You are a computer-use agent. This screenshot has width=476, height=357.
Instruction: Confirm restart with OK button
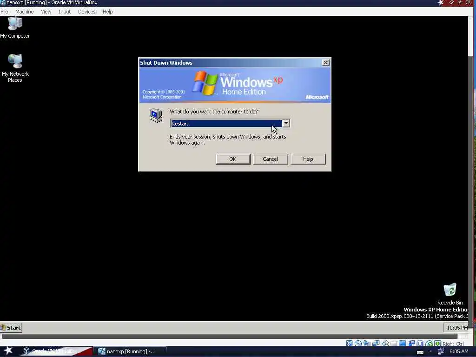(233, 159)
